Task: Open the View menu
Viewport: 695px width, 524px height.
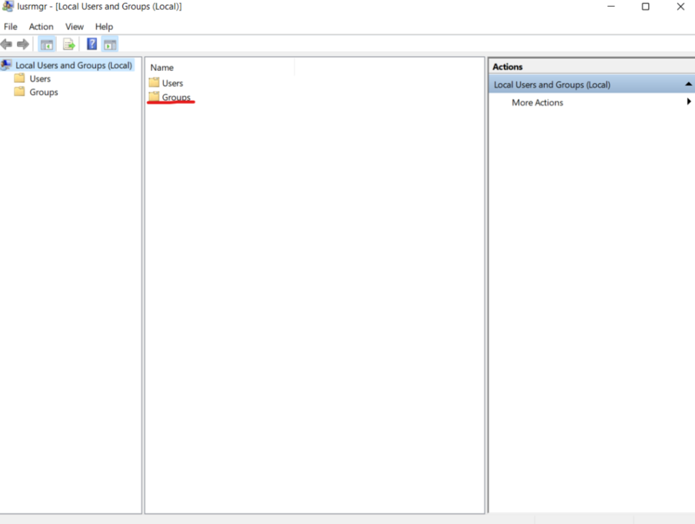Action: pyautogui.click(x=74, y=26)
